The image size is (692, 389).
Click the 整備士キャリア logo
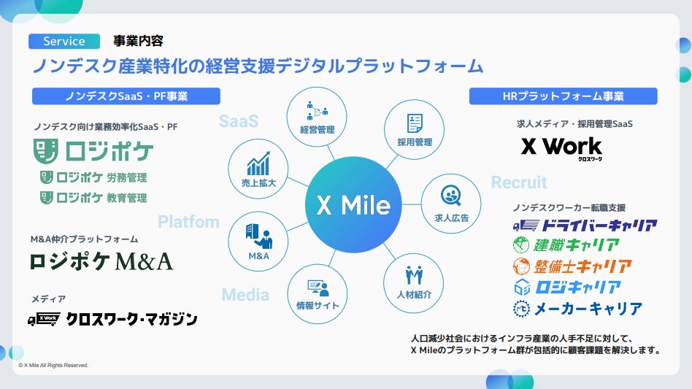coord(572,266)
